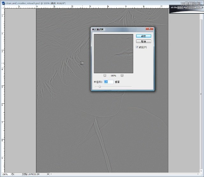Click the zoom out minus button under preview
The height and width of the screenshot is (177, 204).
(x=105, y=75)
